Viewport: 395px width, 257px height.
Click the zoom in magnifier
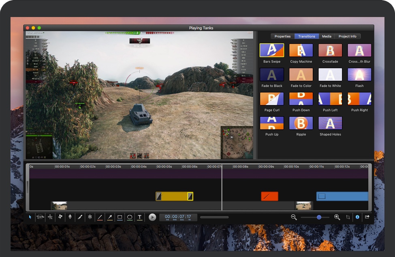(337, 217)
